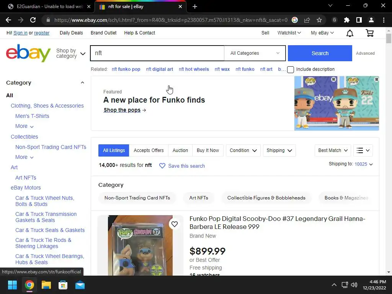Open Brand Outlet in top menu

(x=103, y=33)
